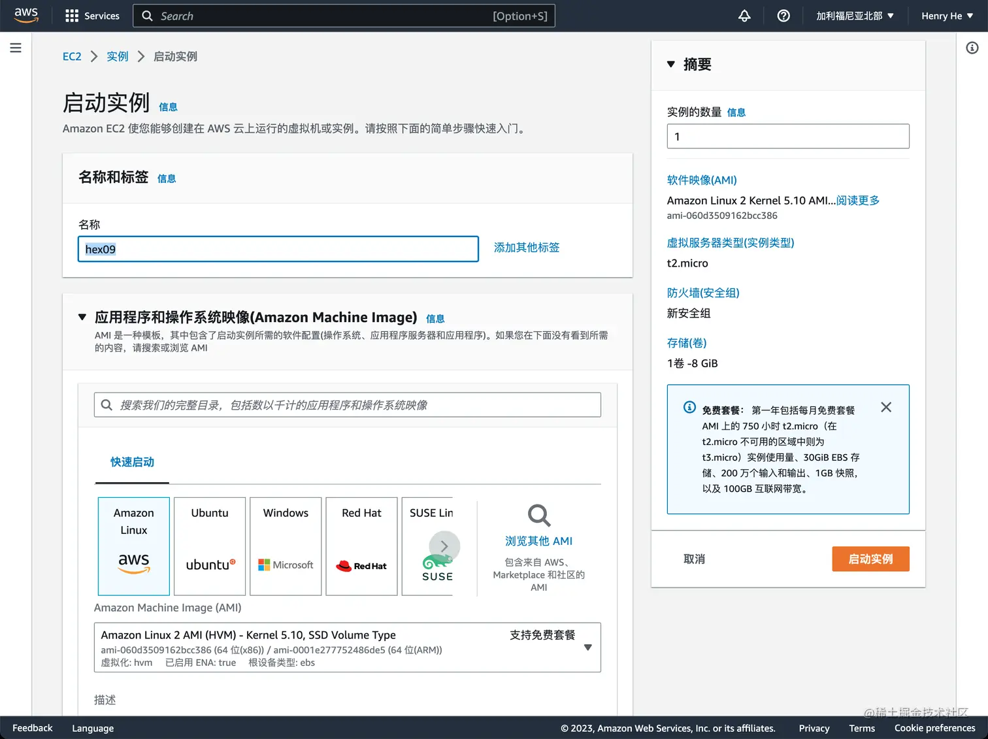Screen dimensions: 988x739
Task: Select the Windows Microsoft AMI tile
Action: (x=286, y=546)
